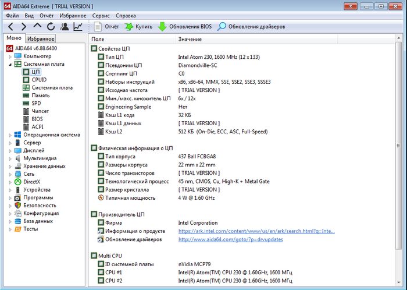
Task: Switch to the Избранное tab in sidebar
Action: (40, 38)
